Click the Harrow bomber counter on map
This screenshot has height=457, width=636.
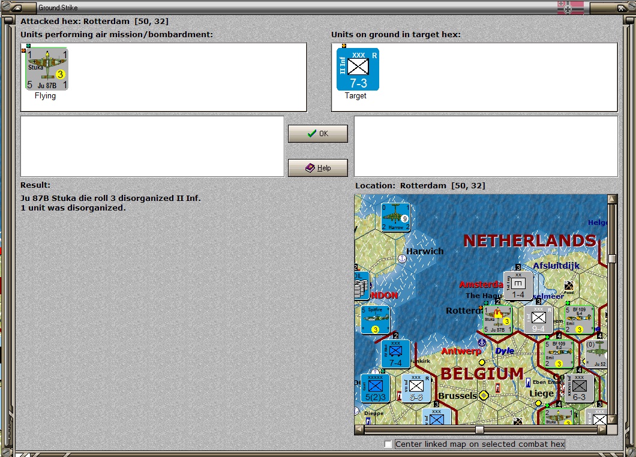(395, 217)
